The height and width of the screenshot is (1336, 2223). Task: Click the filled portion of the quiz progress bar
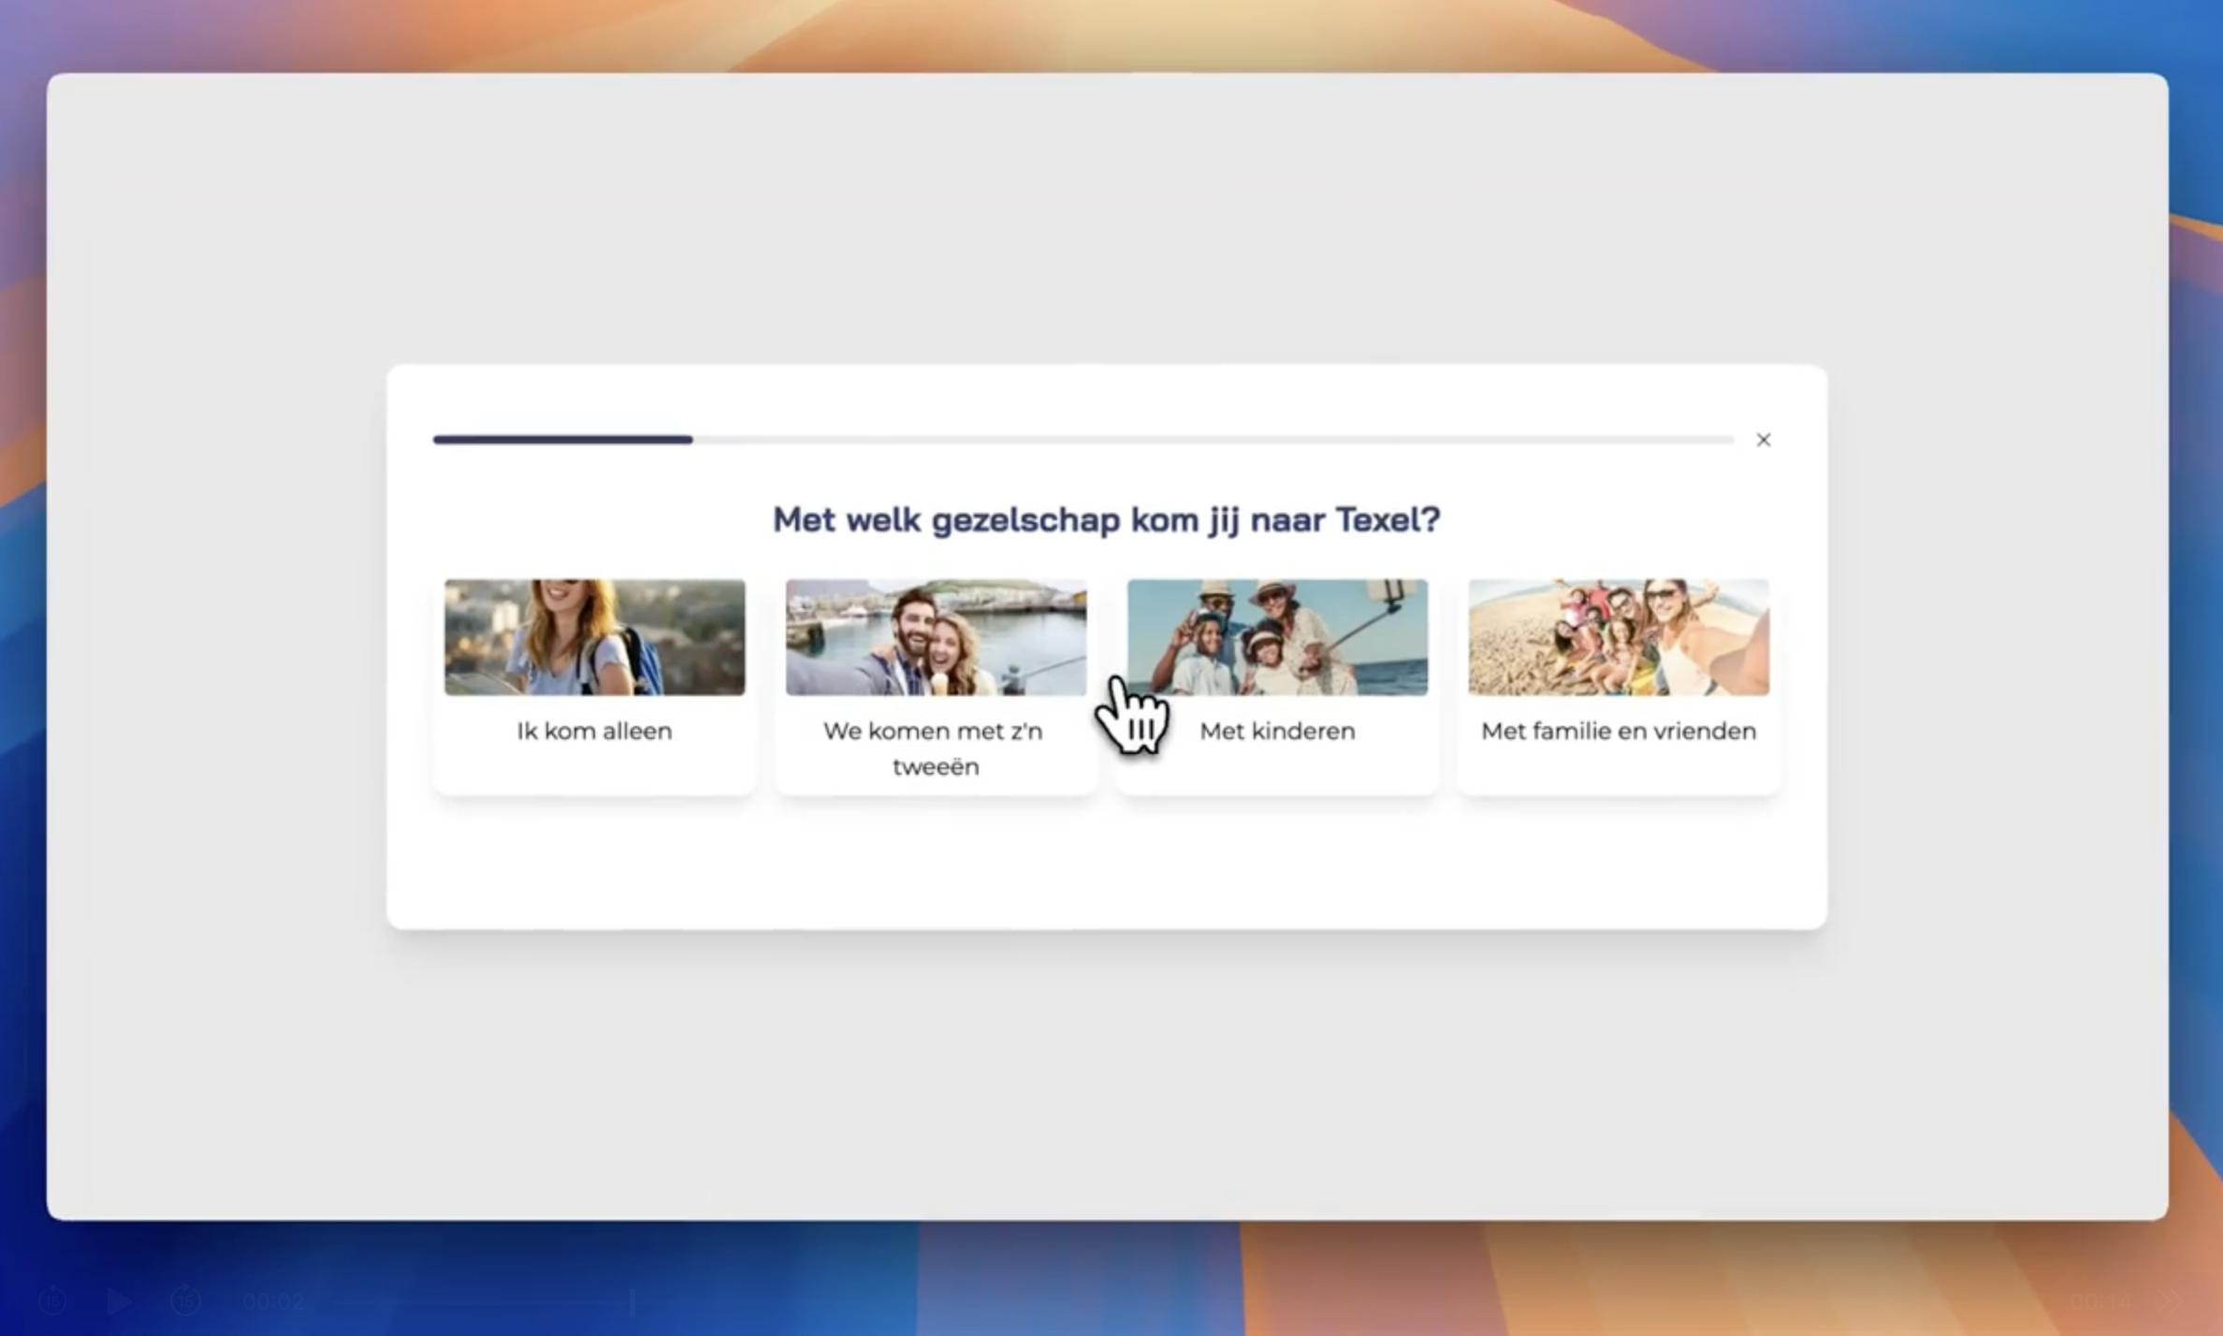[561, 440]
